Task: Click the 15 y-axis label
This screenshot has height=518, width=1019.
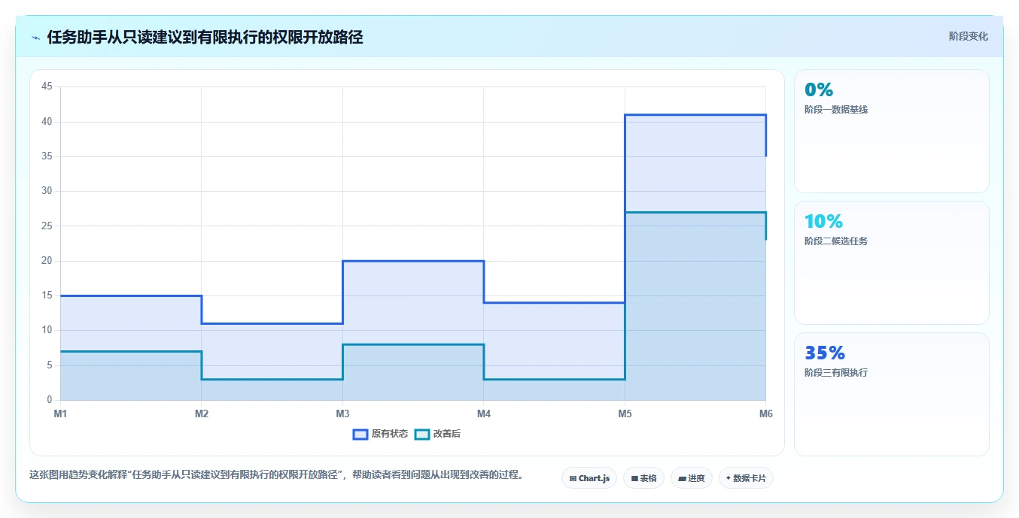Action: point(47,295)
